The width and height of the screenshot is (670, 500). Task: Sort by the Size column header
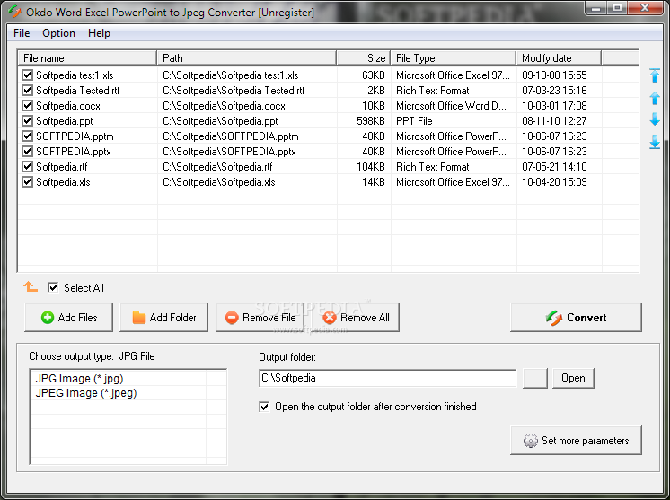(364, 57)
